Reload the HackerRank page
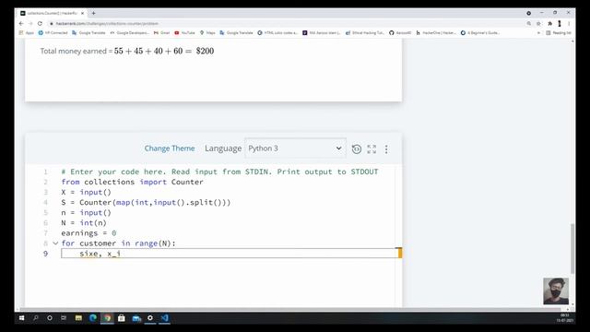 pyautogui.click(x=40, y=23)
